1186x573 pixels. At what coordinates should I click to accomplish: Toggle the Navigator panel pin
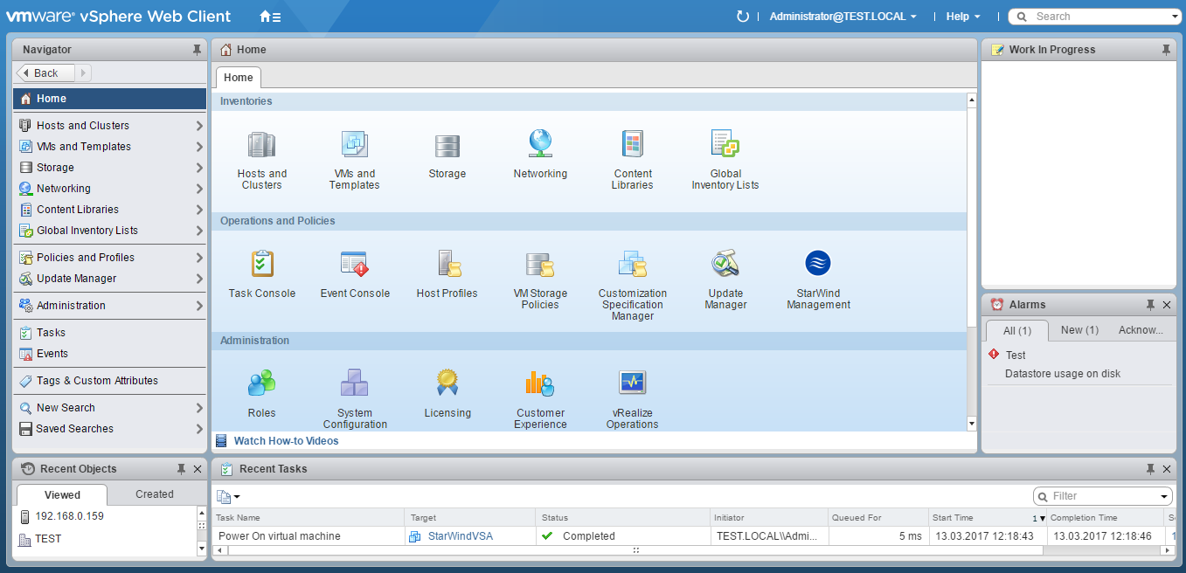(x=198, y=50)
